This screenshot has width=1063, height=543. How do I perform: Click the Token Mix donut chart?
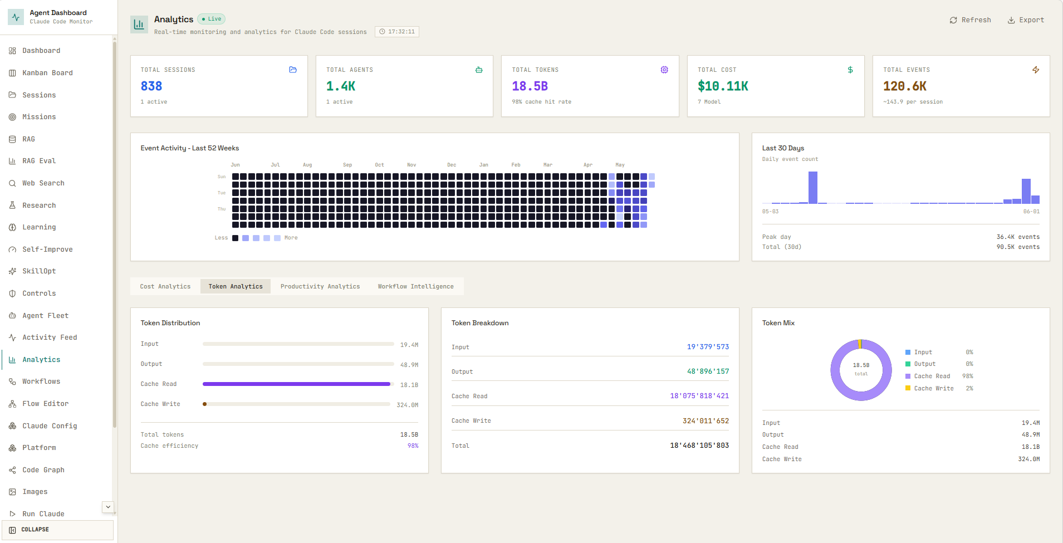pyautogui.click(x=861, y=370)
